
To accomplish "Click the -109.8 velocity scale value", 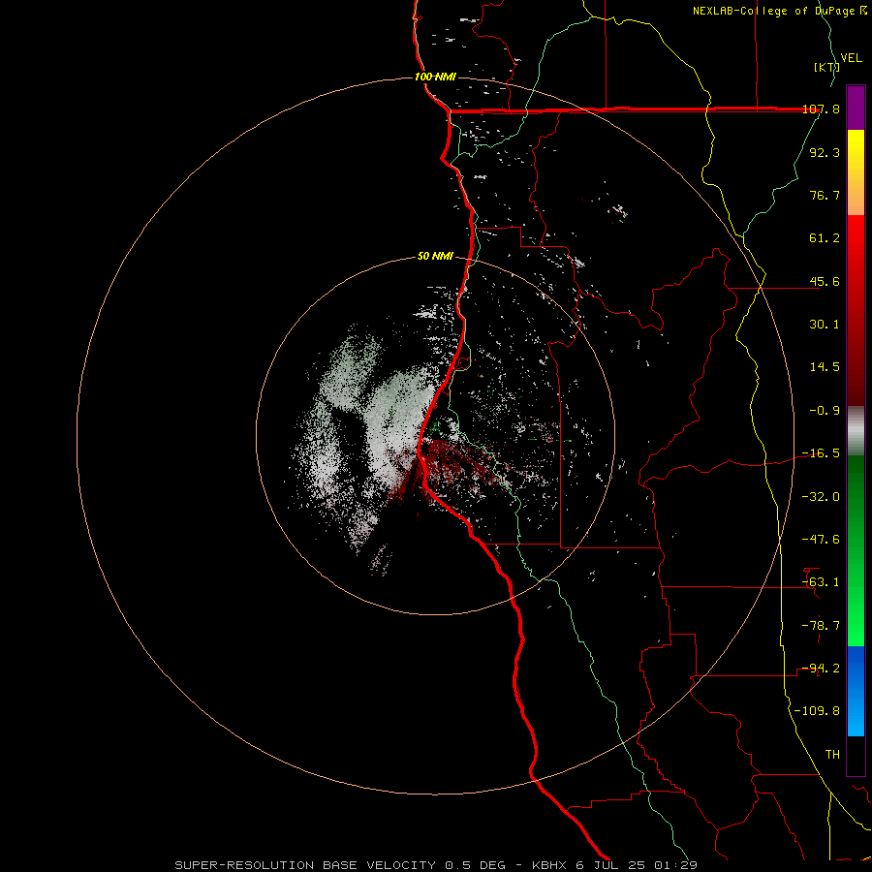I will 817,711.
